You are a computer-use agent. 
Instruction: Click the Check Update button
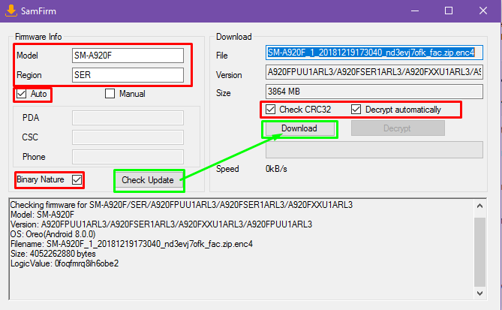tap(148, 180)
